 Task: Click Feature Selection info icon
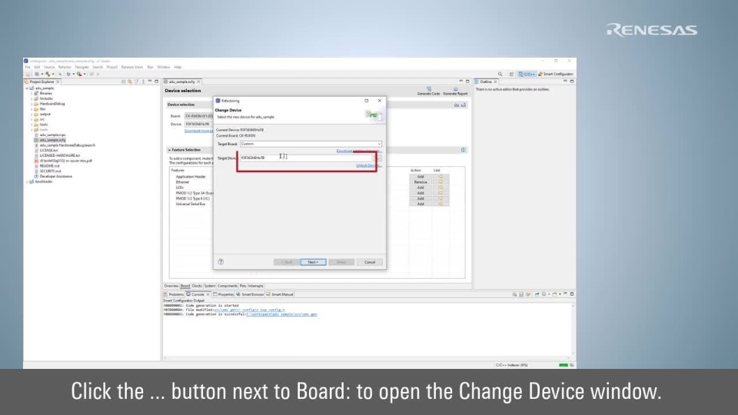[464, 150]
